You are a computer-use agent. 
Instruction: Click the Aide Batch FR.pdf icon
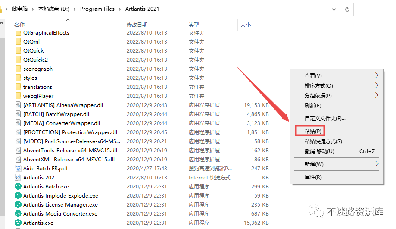18,169
